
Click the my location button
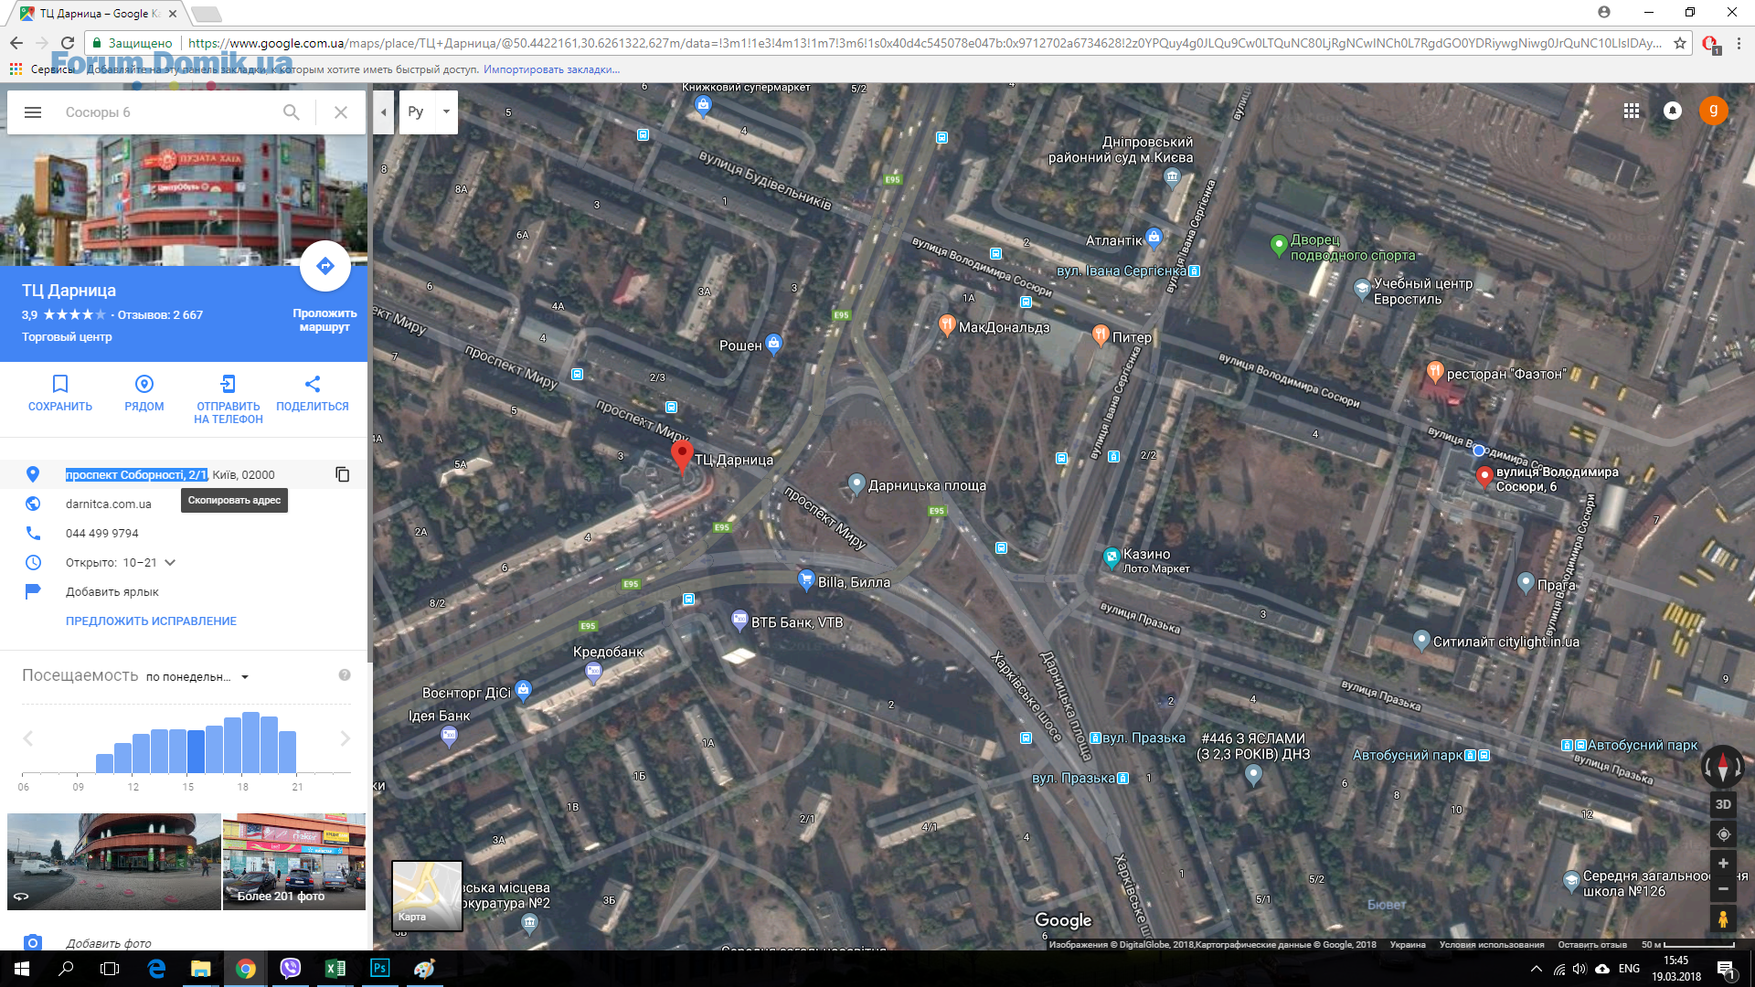(1723, 834)
